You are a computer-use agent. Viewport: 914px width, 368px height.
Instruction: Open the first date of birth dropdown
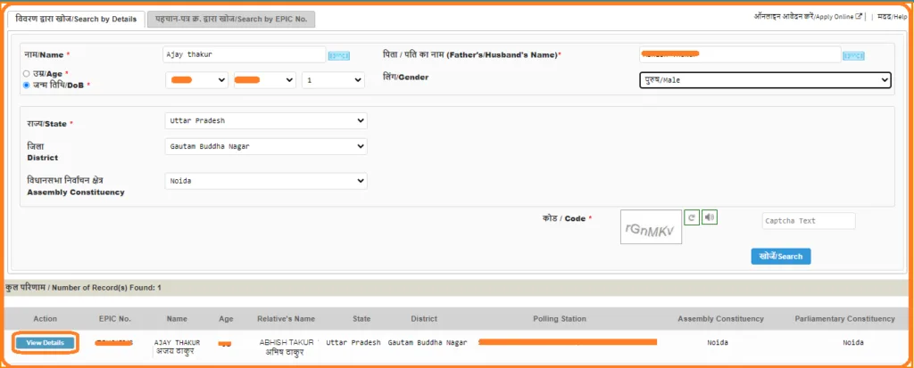tap(197, 80)
